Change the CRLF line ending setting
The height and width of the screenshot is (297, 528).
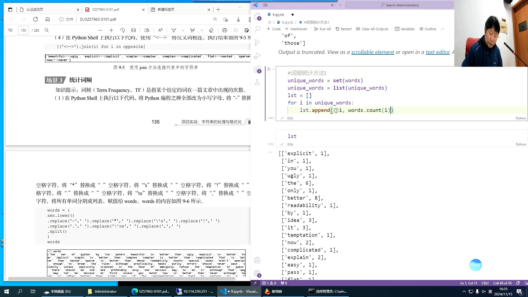pyautogui.click(x=485, y=283)
